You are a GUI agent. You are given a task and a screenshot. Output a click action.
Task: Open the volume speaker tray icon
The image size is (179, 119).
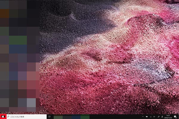(x=154, y=117)
